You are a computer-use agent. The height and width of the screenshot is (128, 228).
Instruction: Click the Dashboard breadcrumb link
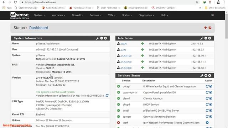[39, 28]
